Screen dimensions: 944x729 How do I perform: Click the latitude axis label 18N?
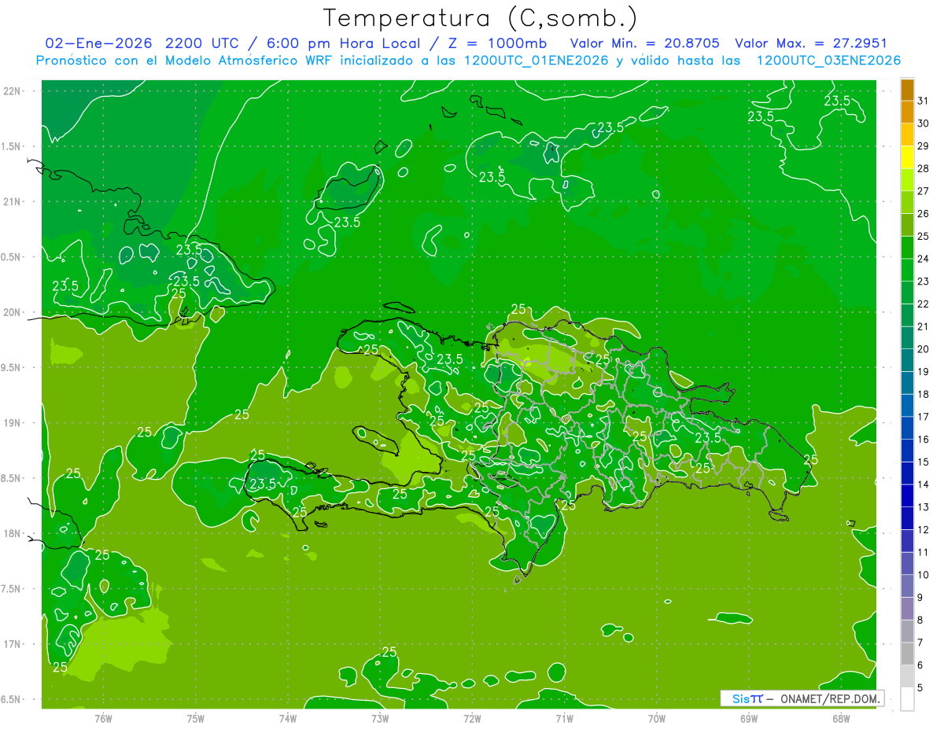coord(13,533)
